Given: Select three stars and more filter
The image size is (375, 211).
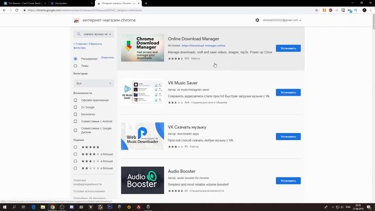Looking at the screenshot, I should point(76,161).
